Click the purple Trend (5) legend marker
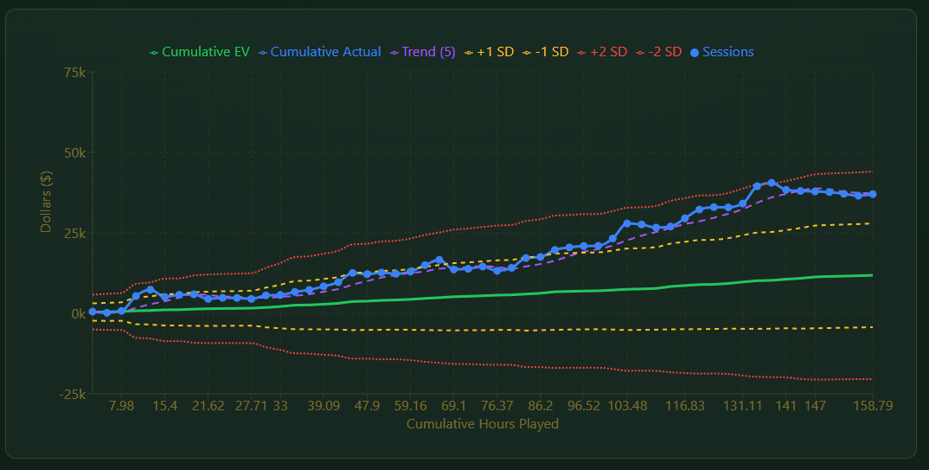 pos(394,52)
